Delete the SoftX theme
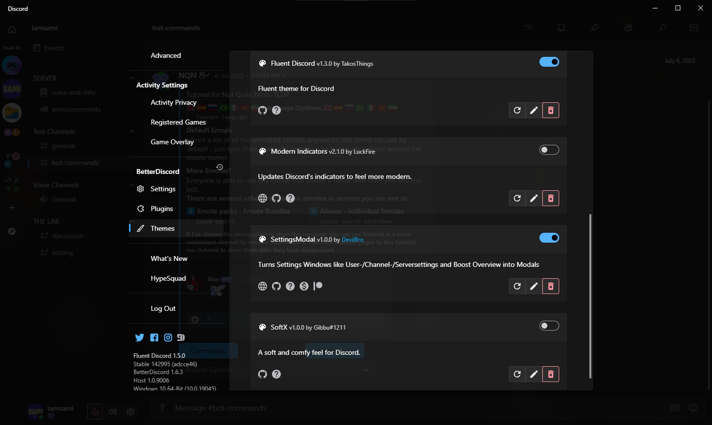712x425 pixels. point(550,374)
